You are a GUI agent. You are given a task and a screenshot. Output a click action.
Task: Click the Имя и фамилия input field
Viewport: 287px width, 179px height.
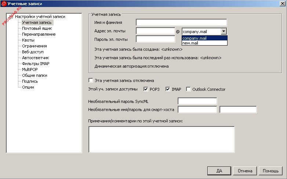click(181, 23)
